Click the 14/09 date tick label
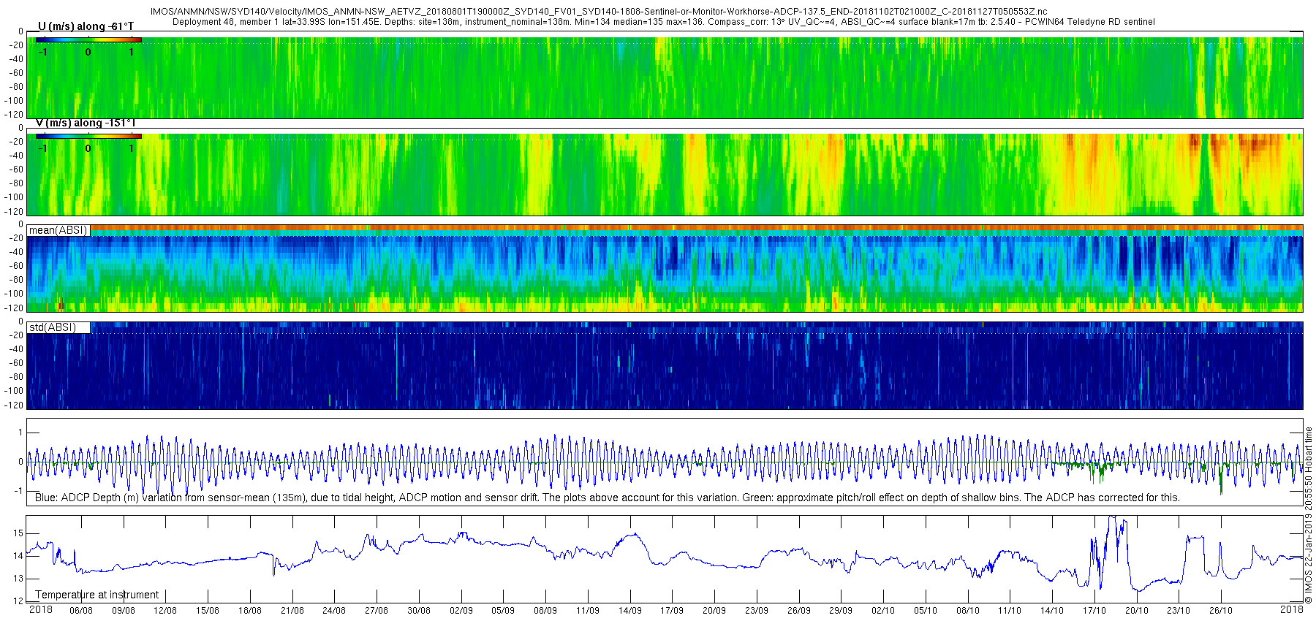1316x621 pixels. (629, 610)
